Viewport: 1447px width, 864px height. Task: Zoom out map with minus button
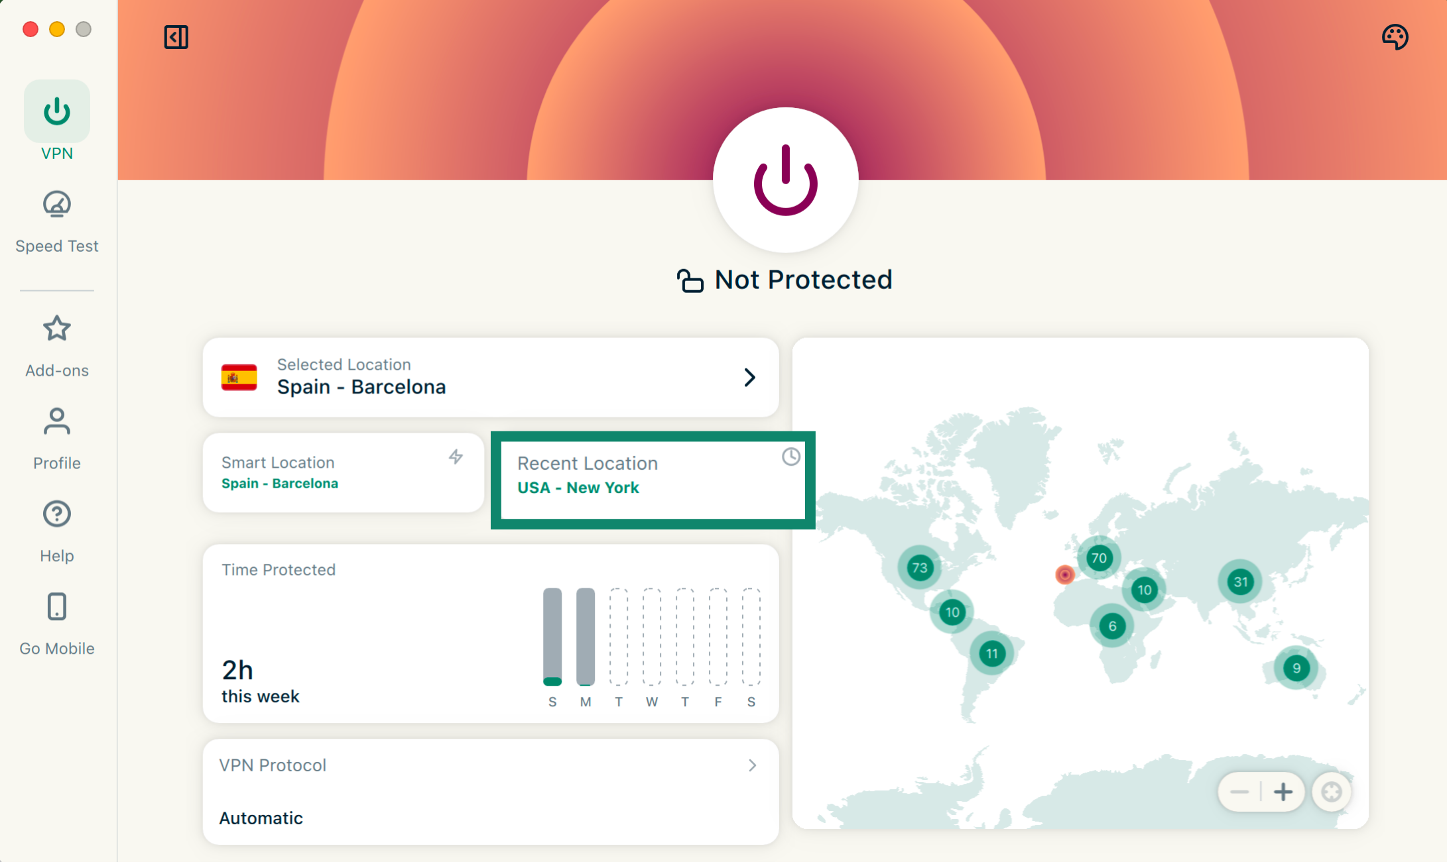tap(1239, 792)
